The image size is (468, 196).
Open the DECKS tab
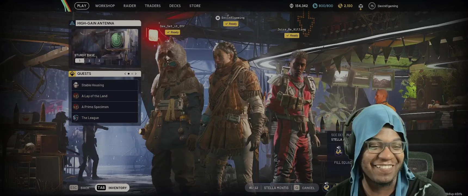[x=175, y=6]
